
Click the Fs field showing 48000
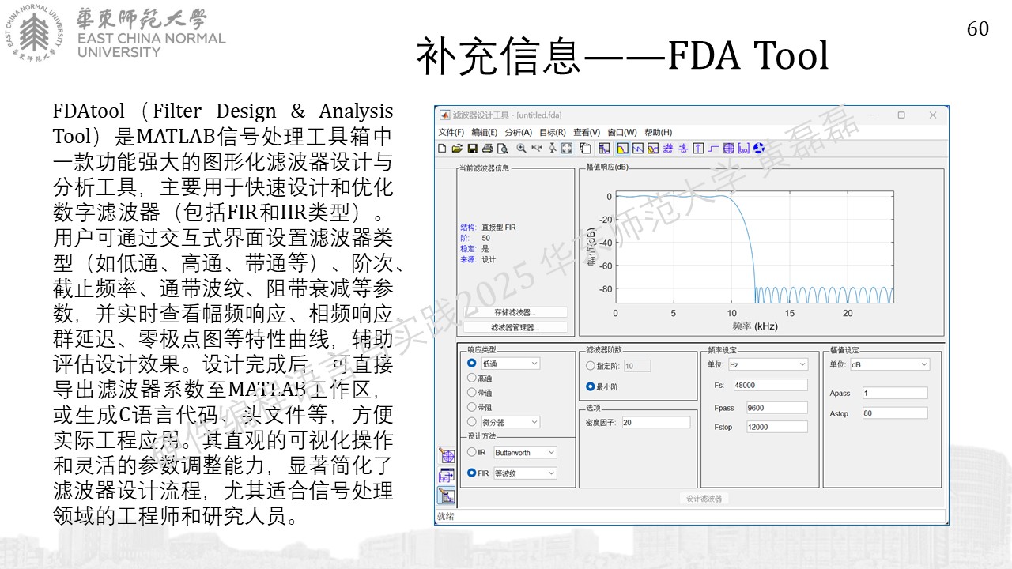pyautogui.click(x=770, y=385)
